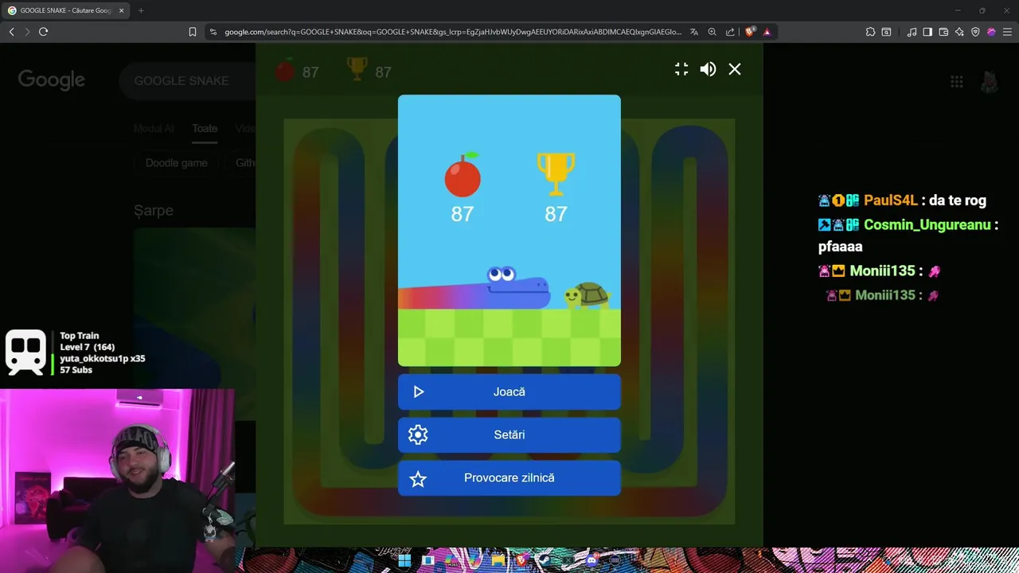Close the Snake game overlay
This screenshot has height=573, width=1019.
(735, 69)
